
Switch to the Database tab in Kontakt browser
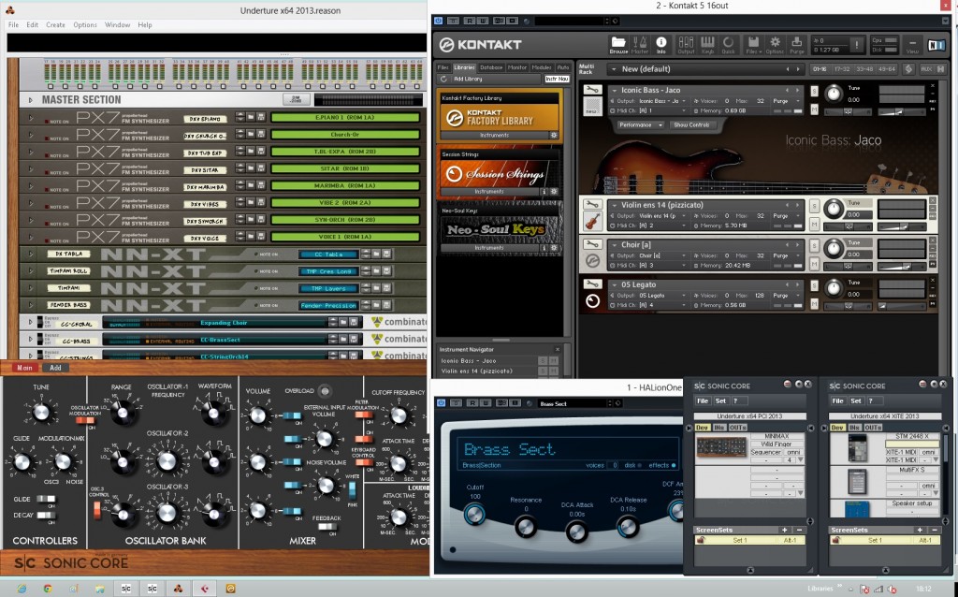(490, 67)
